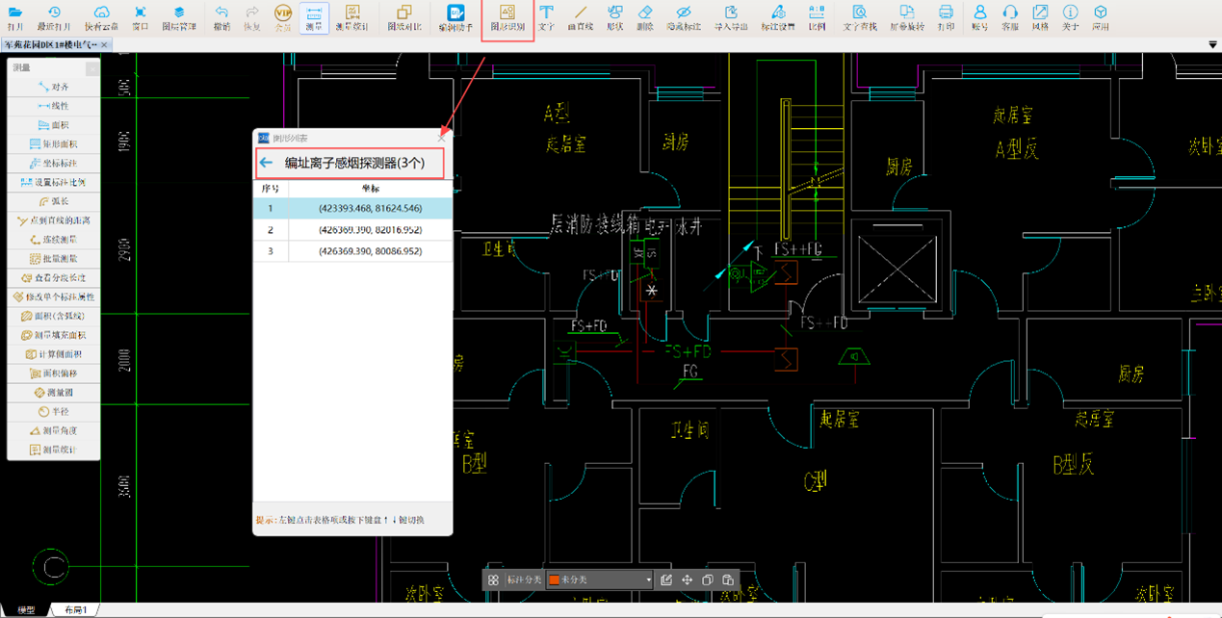1222x618 pixels.
Task: Click the back arrow in detector list
Action: [x=267, y=164]
